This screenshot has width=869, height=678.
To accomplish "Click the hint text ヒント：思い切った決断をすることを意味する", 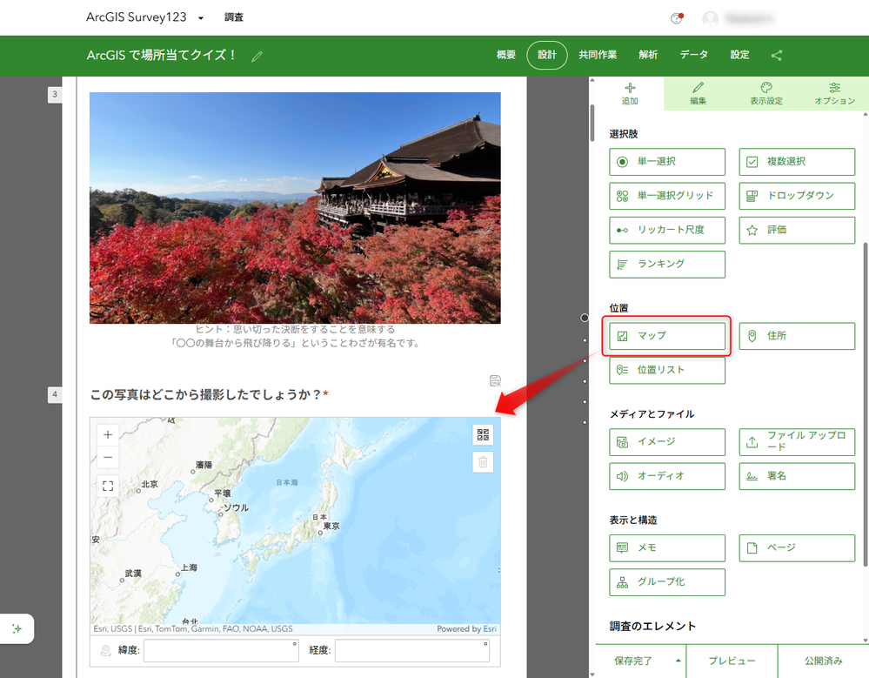I will click(x=295, y=329).
